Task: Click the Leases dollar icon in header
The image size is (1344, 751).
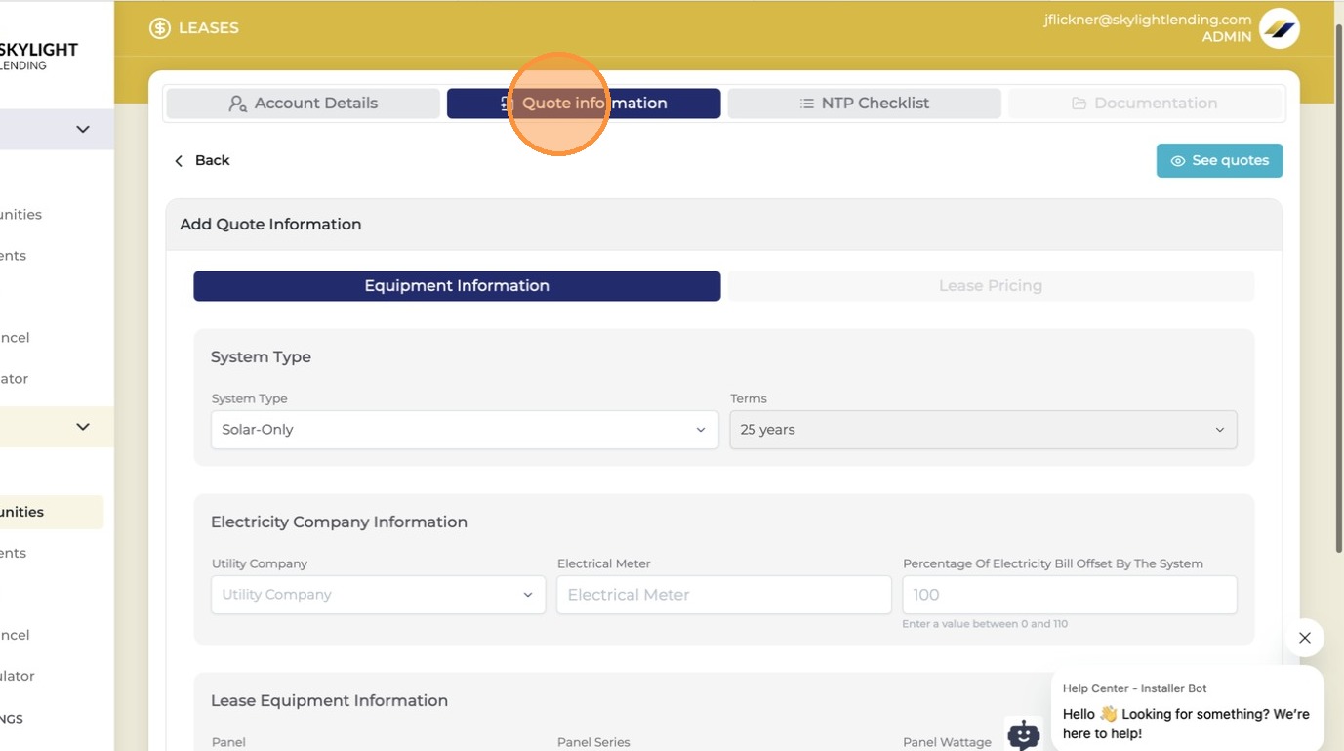Action: click(x=159, y=28)
